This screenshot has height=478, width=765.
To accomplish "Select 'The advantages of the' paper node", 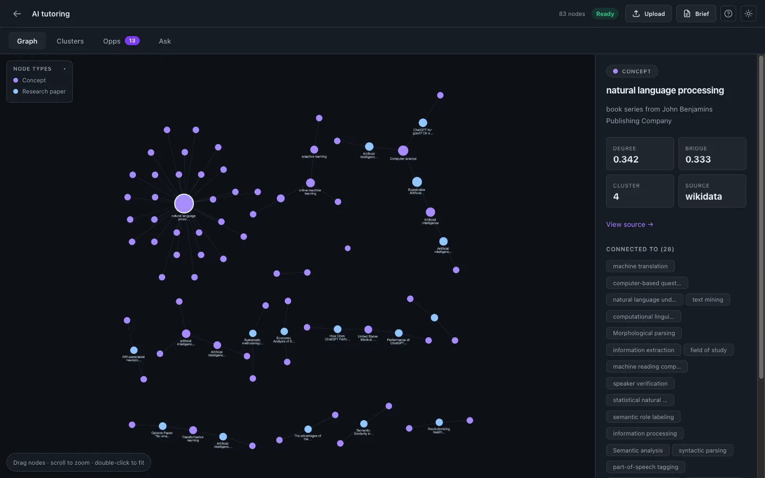I will pos(308,429).
